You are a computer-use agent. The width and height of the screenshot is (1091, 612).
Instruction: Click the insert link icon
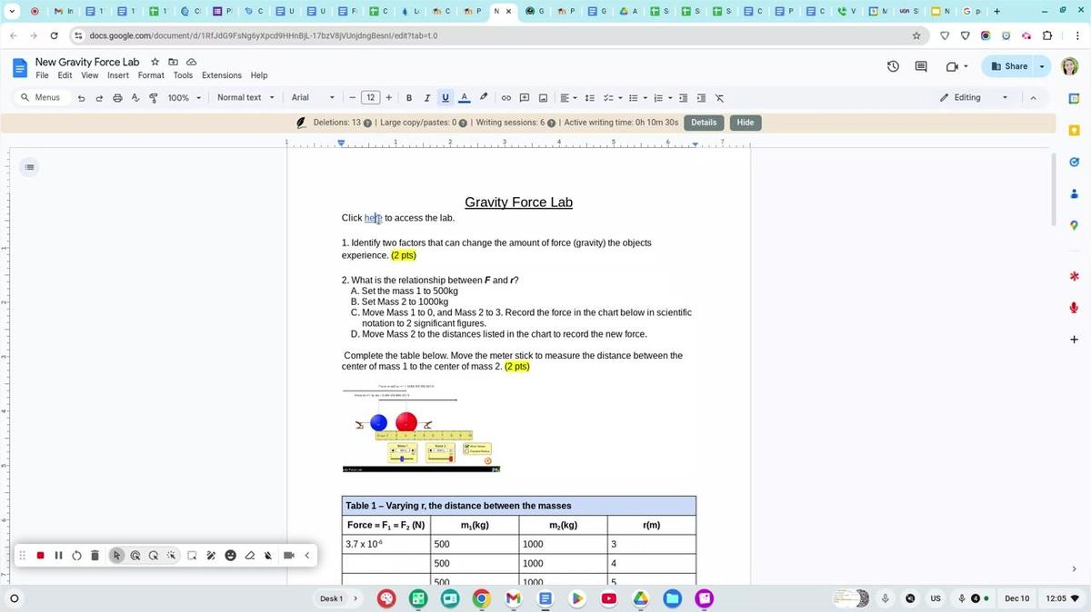(x=506, y=98)
